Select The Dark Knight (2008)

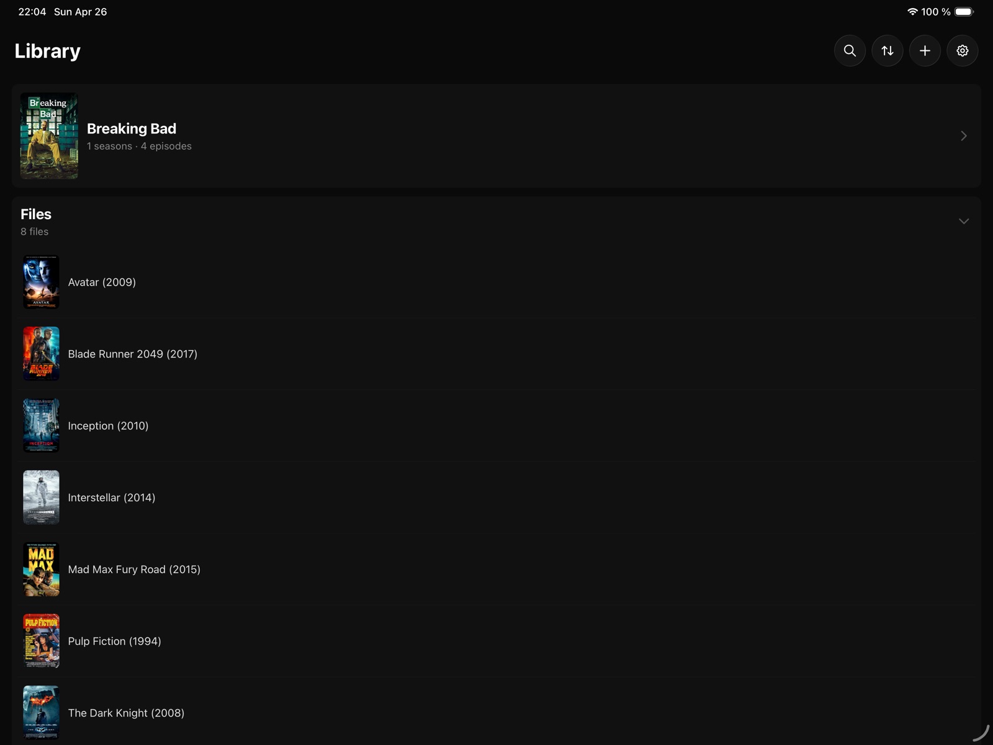coord(126,713)
